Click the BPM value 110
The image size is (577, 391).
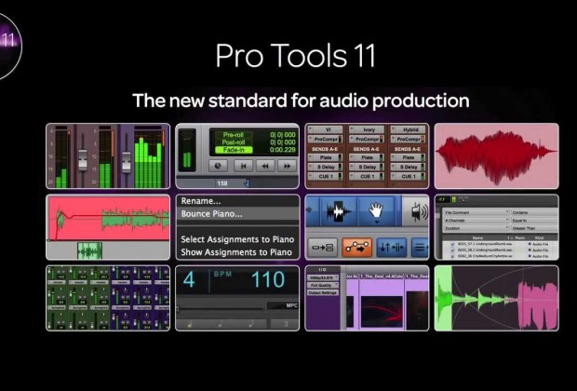(x=268, y=279)
